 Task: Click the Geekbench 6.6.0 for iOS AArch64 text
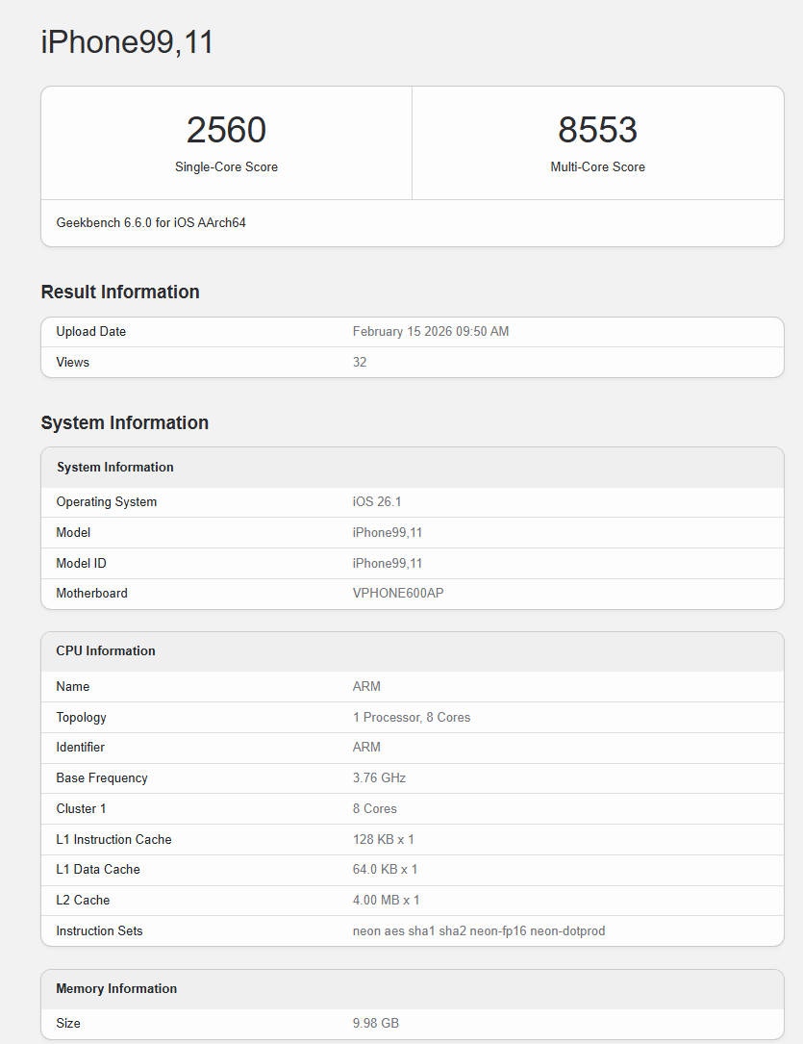[143, 222]
